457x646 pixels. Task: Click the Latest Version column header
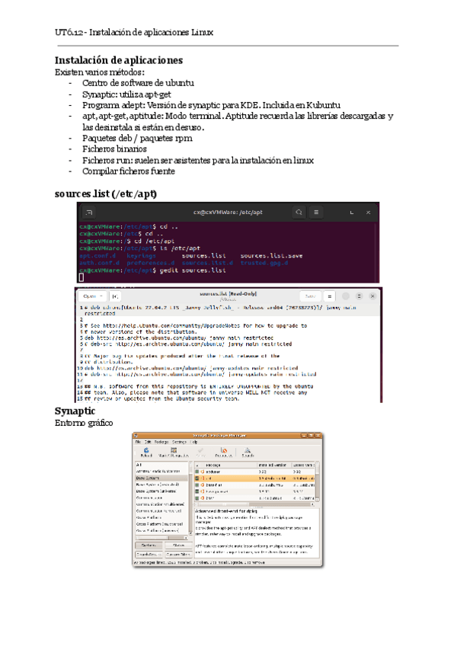(303, 465)
